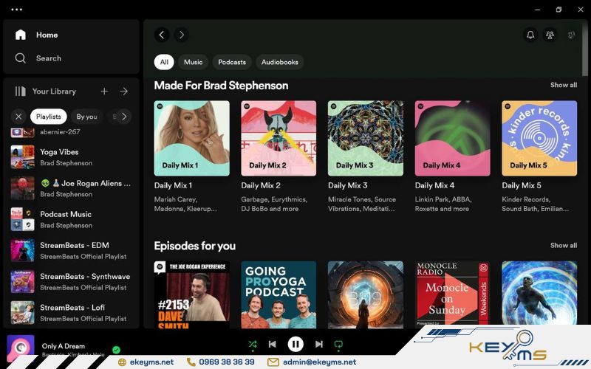This screenshot has width=591, height=369.
Task: Open StreamBeats - EDM playlist
Action: [71, 250]
